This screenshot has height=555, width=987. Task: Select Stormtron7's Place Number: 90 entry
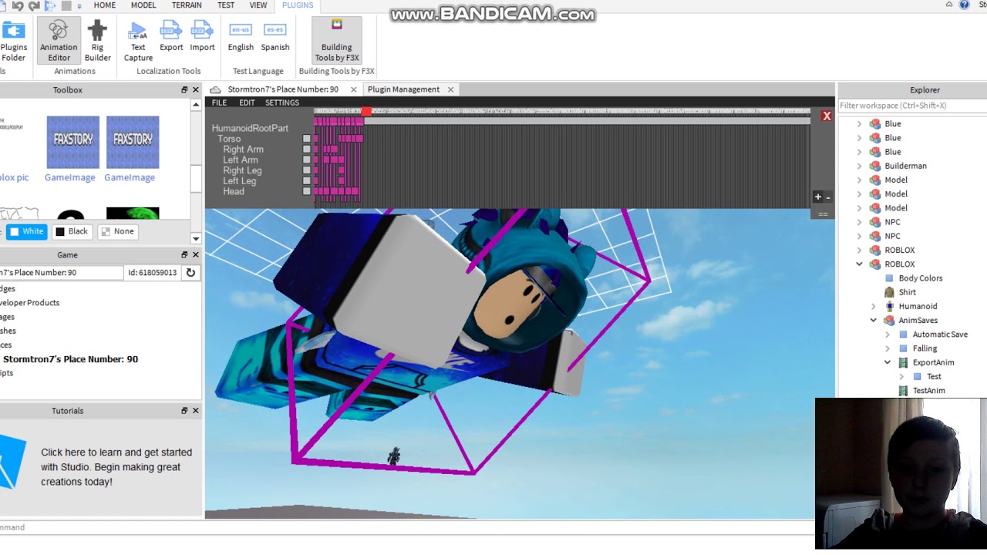[70, 359]
